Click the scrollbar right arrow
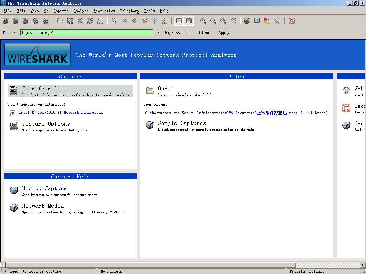The height and width of the screenshot is (274, 366). (363, 265)
